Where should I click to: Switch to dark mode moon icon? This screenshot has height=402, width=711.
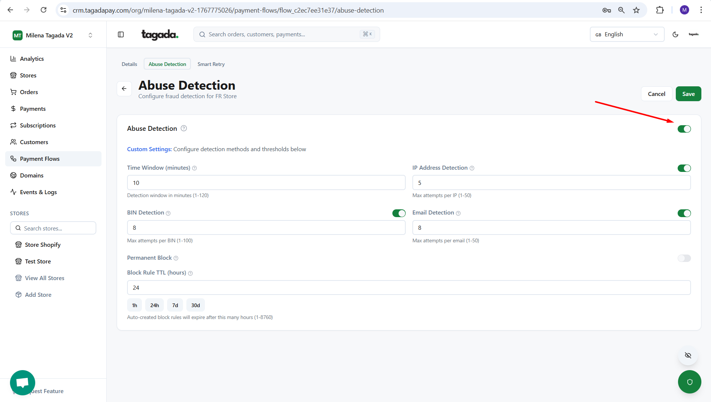[675, 34]
